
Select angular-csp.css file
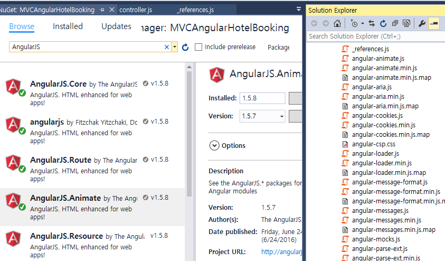[374, 144]
